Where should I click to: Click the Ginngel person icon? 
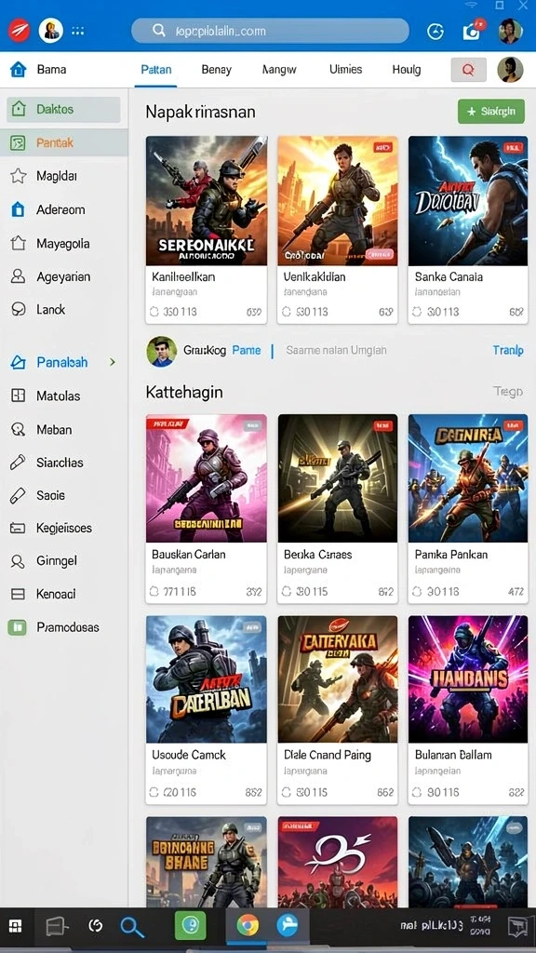(x=18, y=561)
